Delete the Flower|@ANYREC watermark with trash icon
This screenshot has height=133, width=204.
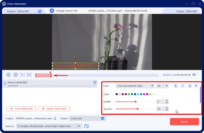point(95,82)
